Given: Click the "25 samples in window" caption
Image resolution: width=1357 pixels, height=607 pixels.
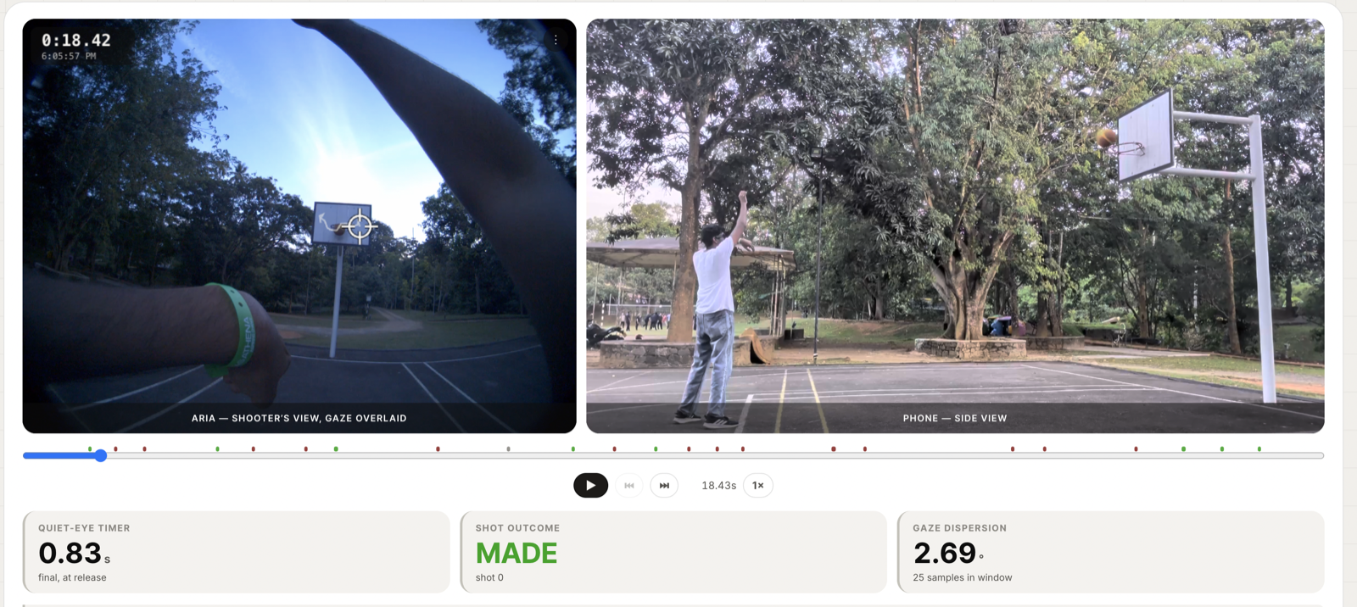Looking at the screenshot, I should tap(963, 577).
